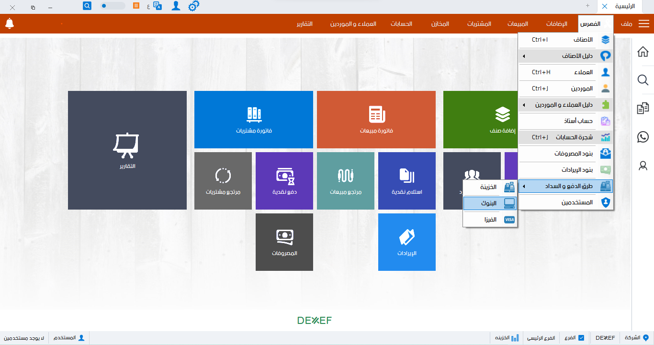Toggle the switch in the title bar
Image resolution: width=654 pixels, height=345 pixels.
point(113,6)
